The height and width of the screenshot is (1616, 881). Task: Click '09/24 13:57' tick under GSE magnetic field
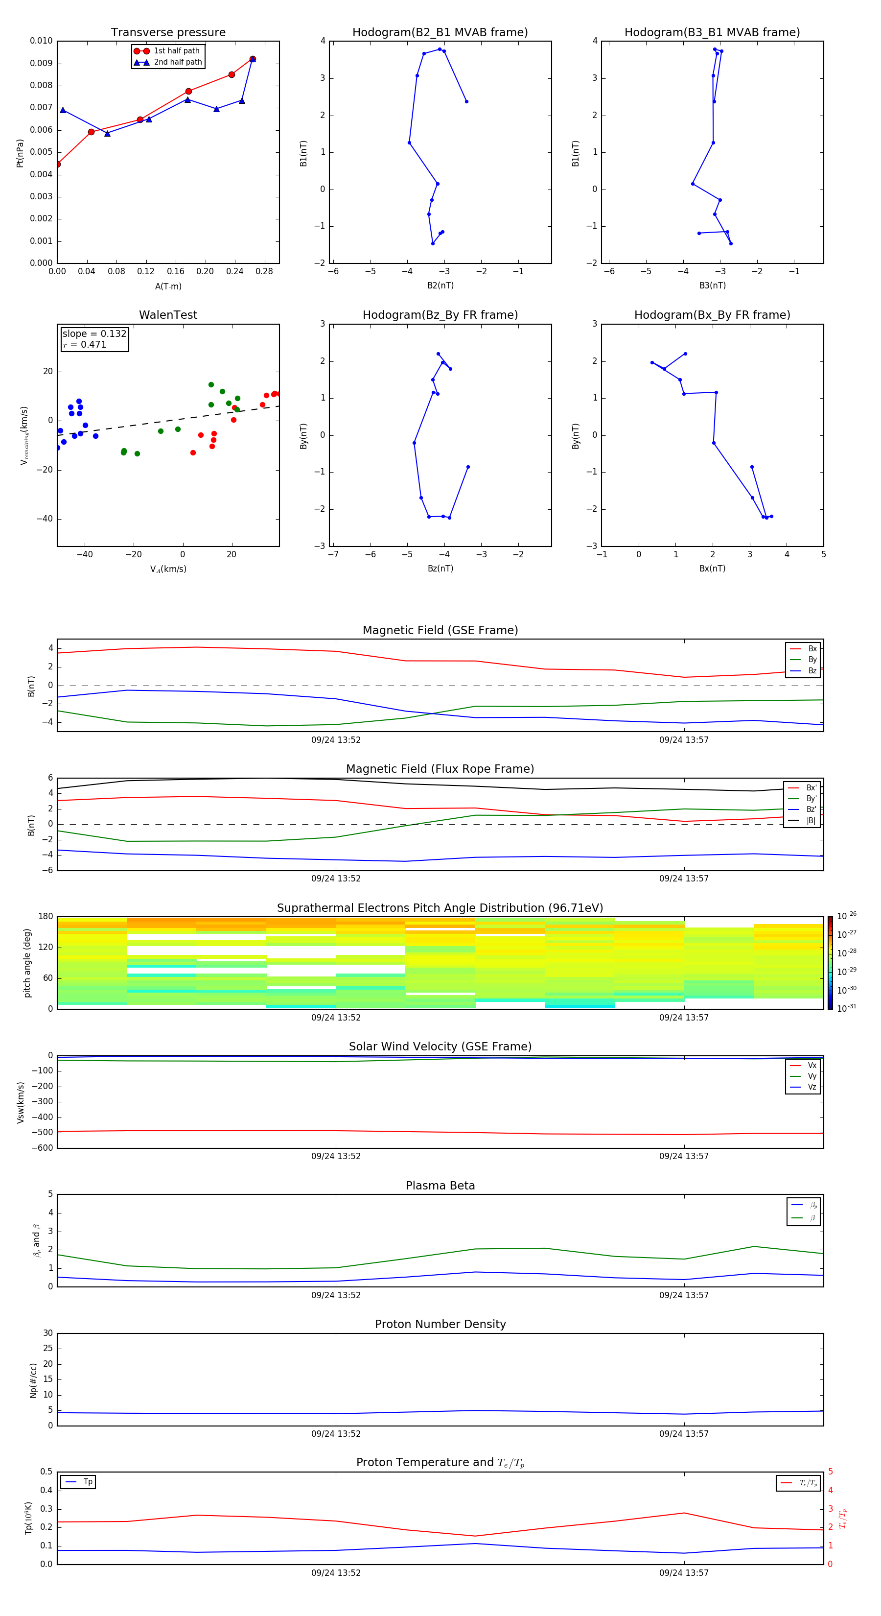(x=684, y=740)
